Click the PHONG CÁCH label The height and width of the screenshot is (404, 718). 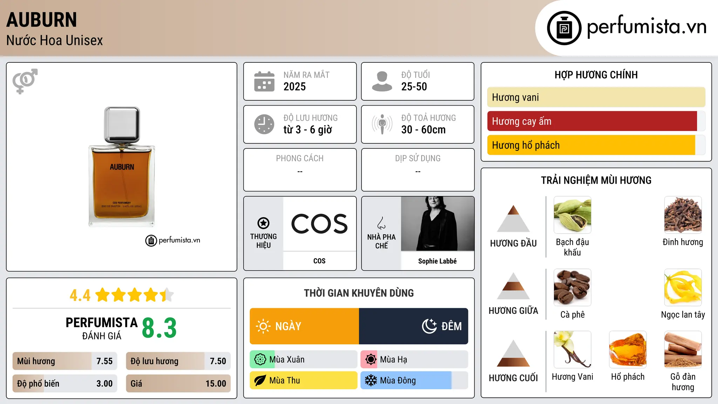click(x=300, y=159)
